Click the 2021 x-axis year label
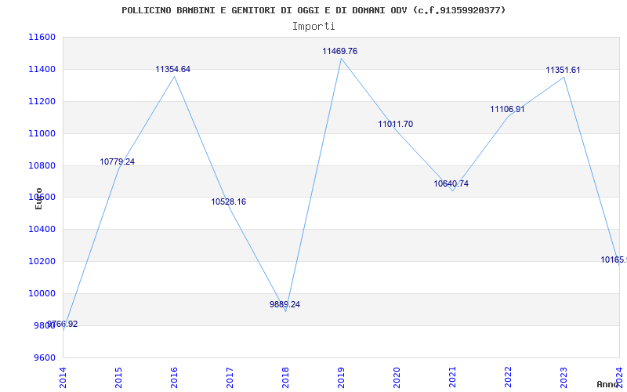This screenshot has width=627, height=392. coord(452,377)
